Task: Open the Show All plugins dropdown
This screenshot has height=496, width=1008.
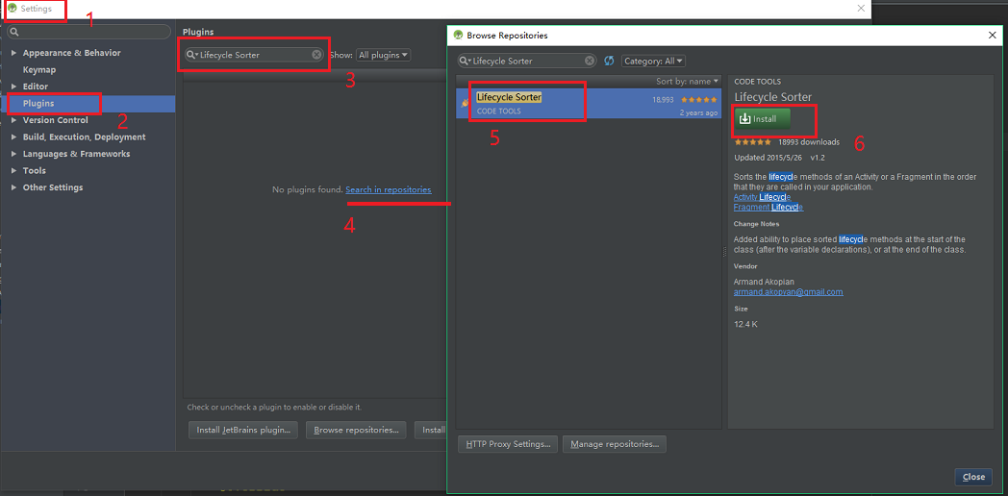Action: click(383, 55)
